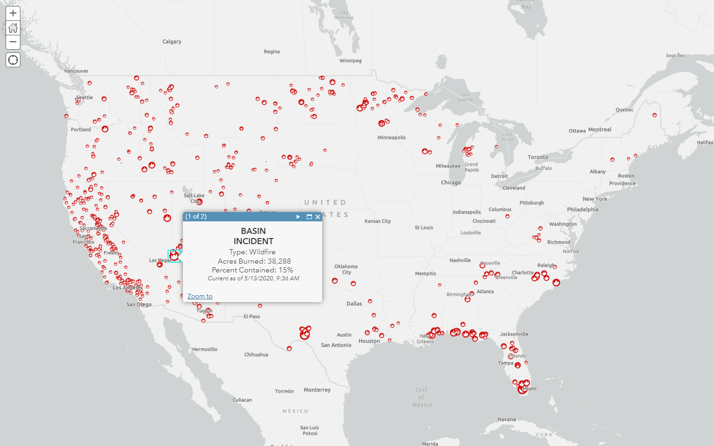Click the Regina label
Image resolution: width=714 pixels, height=446 pixels.
coord(272,52)
